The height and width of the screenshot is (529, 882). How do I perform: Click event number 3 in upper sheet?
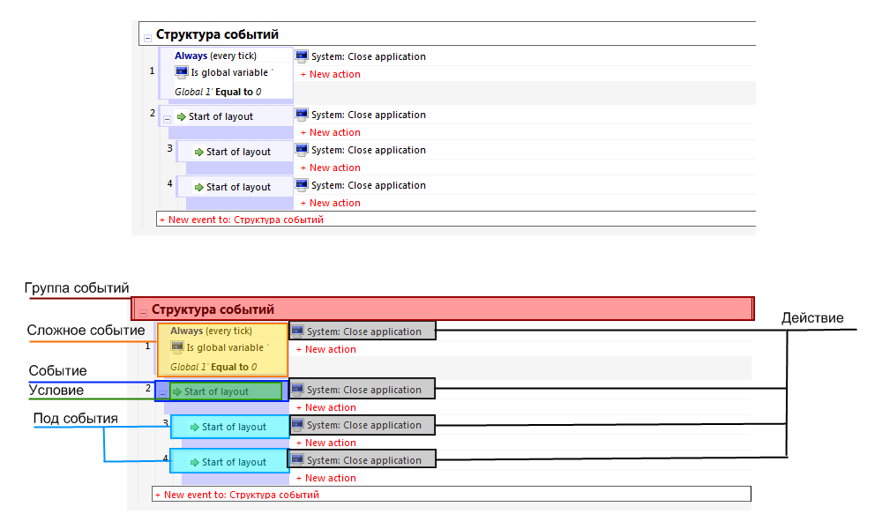point(170,148)
